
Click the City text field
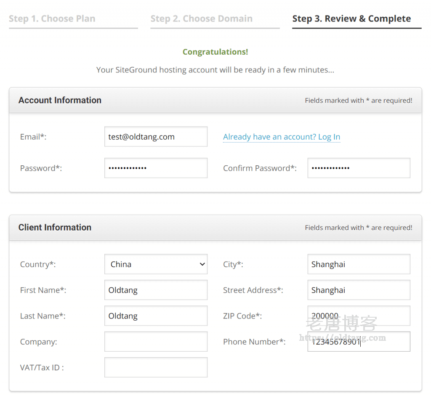(x=359, y=264)
